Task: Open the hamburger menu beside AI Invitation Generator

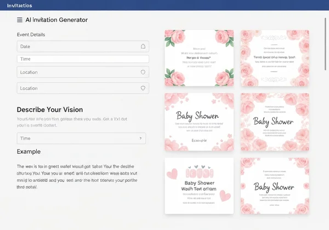Action: (20, 20)
